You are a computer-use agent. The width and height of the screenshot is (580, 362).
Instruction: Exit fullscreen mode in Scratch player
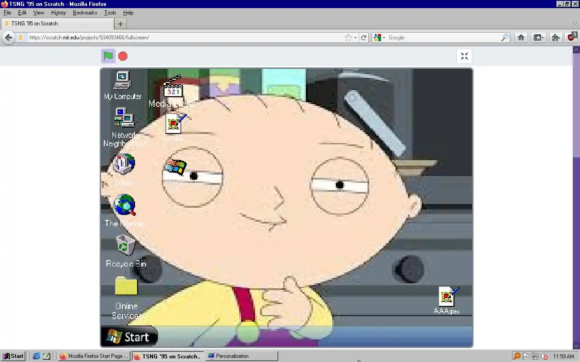(464, 56)
